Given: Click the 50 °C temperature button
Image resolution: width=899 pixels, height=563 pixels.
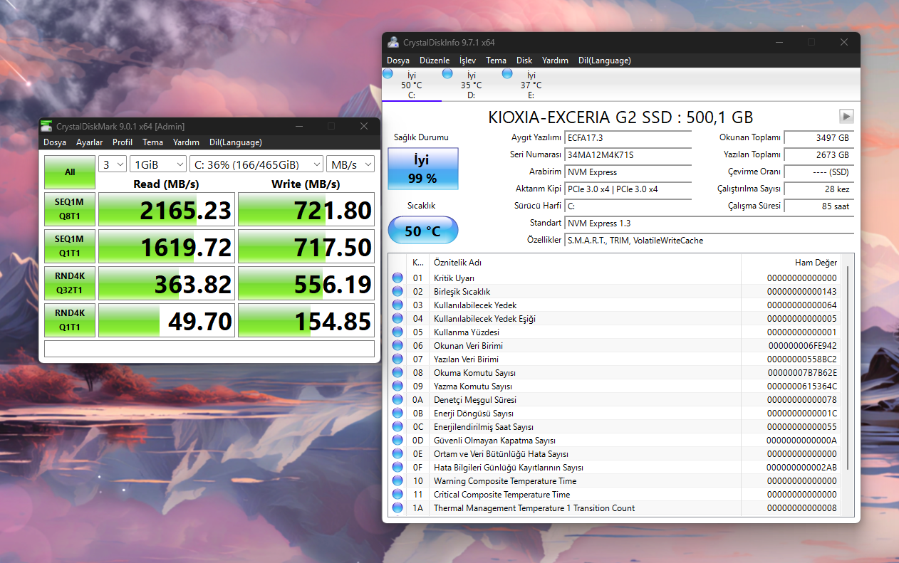Looking at the screenshot, I should tap(423, 230).
